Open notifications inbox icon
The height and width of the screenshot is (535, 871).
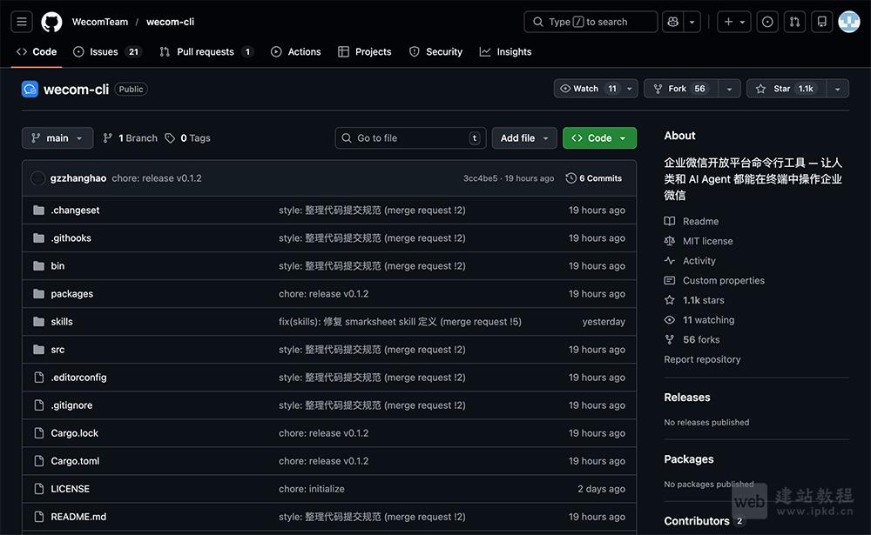pos(821,21)
